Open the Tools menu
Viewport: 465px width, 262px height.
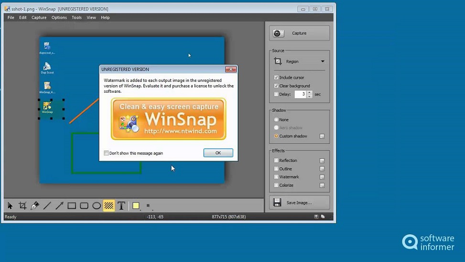point(76,18)
